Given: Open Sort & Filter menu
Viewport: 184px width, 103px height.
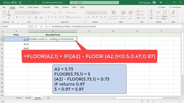Looking at the screenshot, I should (x=158, y=15).
